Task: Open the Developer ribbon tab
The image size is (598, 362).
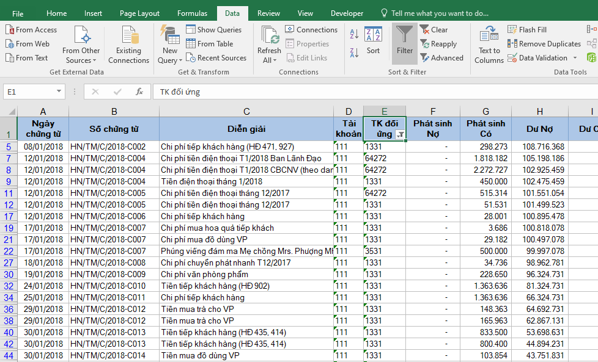Action: (x=347, y=12)
